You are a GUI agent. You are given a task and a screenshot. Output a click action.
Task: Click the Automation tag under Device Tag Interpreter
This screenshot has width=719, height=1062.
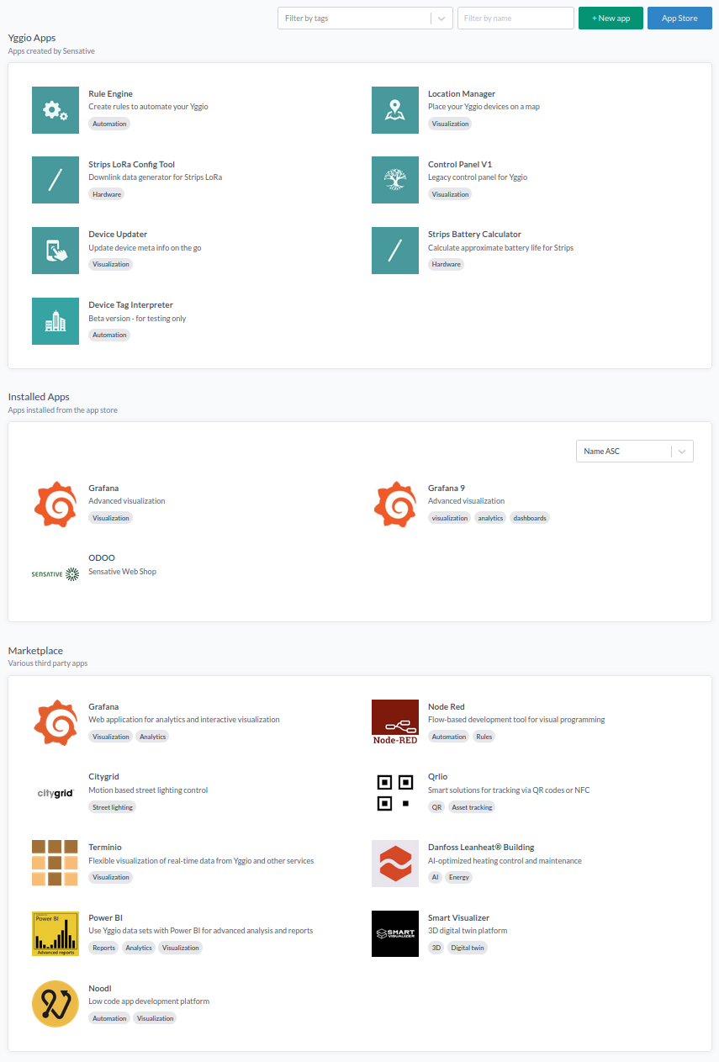coord(109,335)
